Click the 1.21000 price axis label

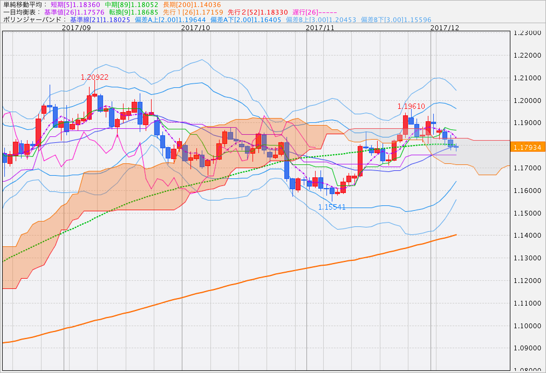click(527, 78)
